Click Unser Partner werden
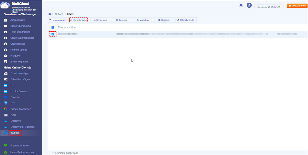Screen dimensions: 308x155 point(22,152)
